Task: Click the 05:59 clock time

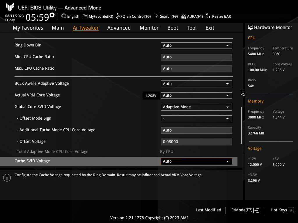Action: coord(37,17)
